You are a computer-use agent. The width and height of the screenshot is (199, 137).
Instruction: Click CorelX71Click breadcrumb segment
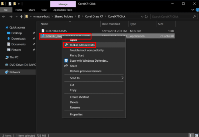[x=117, y=16]
